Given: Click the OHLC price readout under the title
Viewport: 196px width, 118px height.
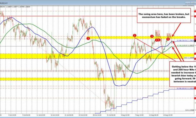Looking at the screenshot, I should (x=15, y=7).
